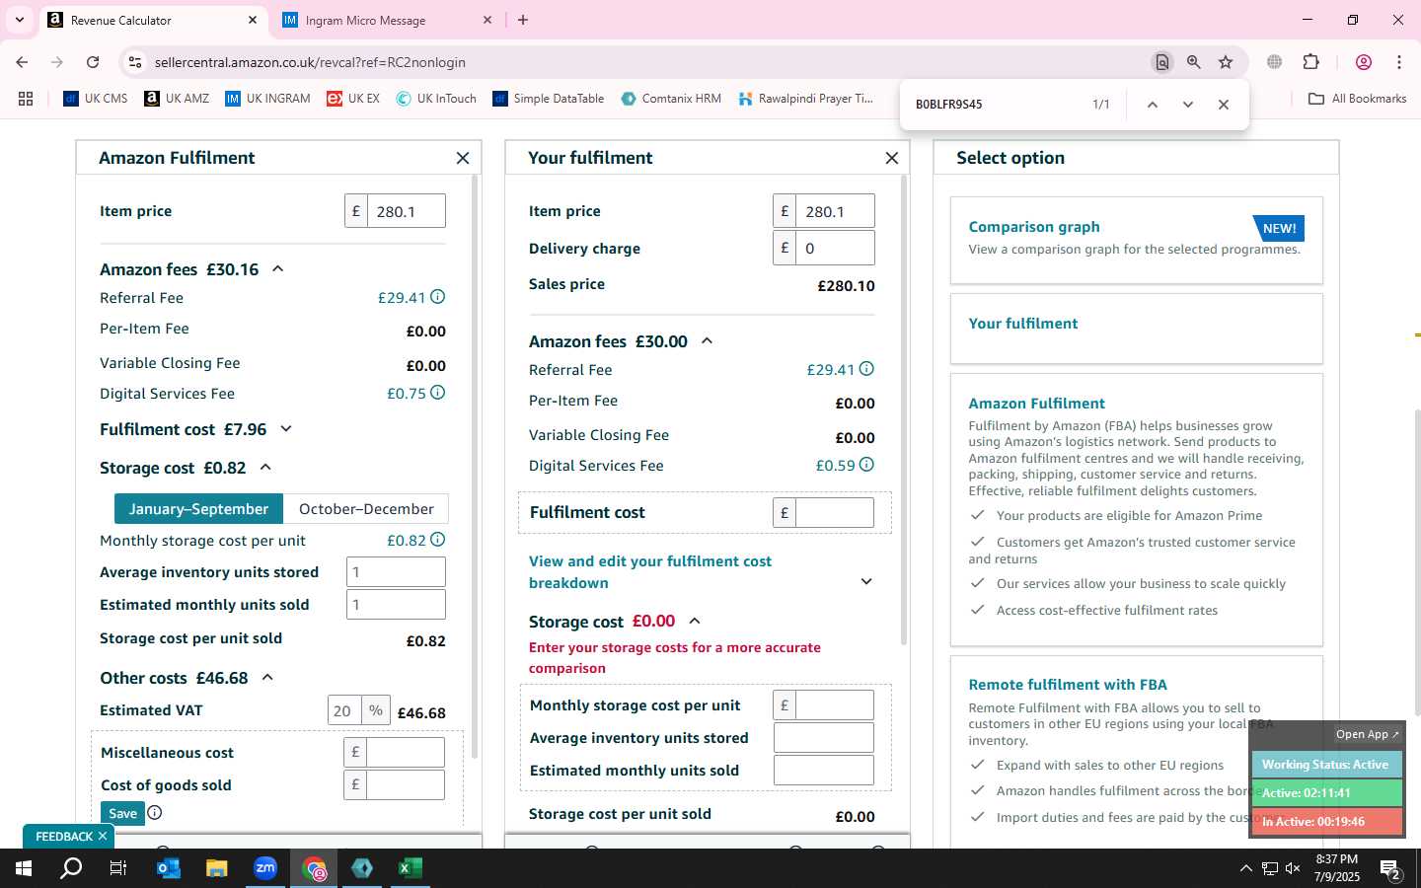The height and width of the screenshot is (888, 1421).
Task: Open the bookmarks apps grid
Action: pos(26,99)
